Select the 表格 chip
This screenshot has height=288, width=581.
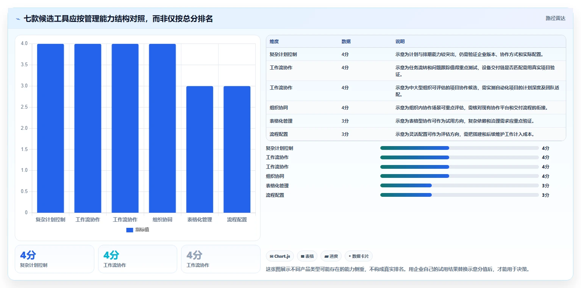coord(307,256)
